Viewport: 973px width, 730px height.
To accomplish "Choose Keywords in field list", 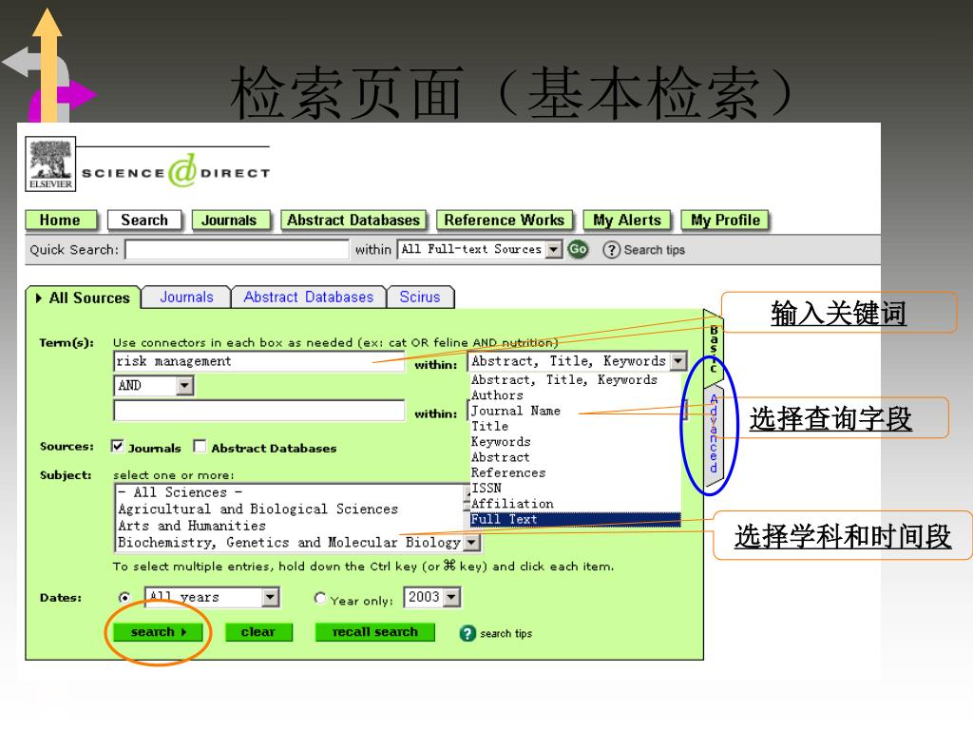I will click(501, 442).
